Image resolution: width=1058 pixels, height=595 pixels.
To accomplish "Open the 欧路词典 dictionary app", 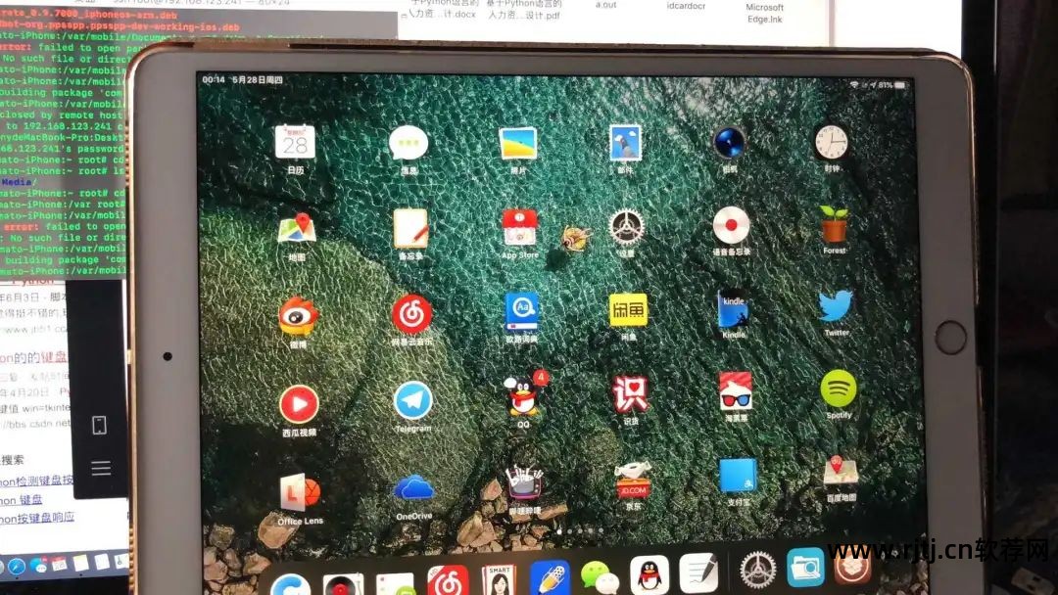I will [x=521, y=312].
